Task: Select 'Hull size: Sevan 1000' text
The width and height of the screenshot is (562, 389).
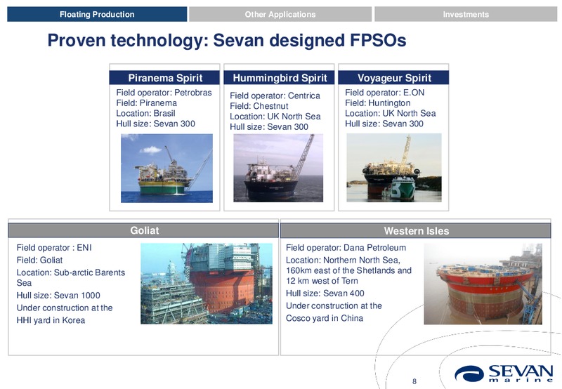Action: [x=58, y=296]
